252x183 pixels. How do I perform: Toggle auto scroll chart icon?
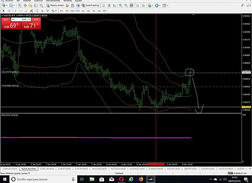click(x=138, y=6)
